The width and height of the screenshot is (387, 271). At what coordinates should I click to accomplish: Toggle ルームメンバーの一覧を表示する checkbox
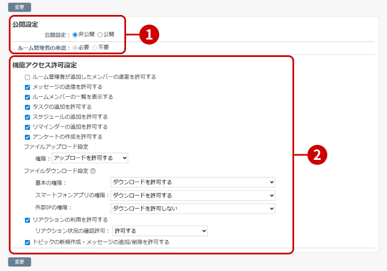click(28, 97)
